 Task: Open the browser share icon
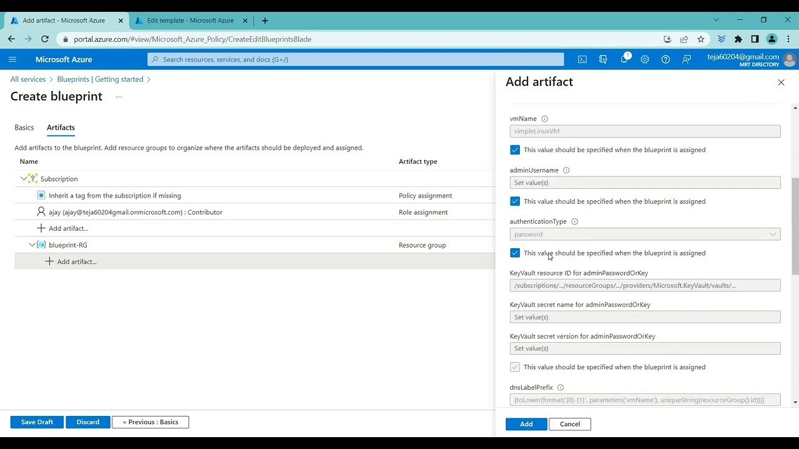click(x=684, y=39)
